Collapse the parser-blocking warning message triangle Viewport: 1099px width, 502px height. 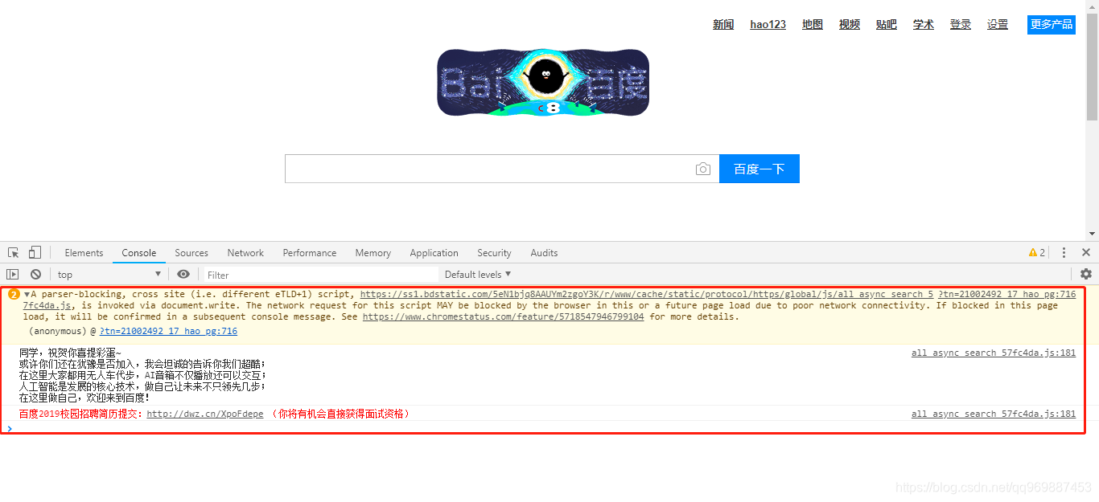click(x=27, y=294)
